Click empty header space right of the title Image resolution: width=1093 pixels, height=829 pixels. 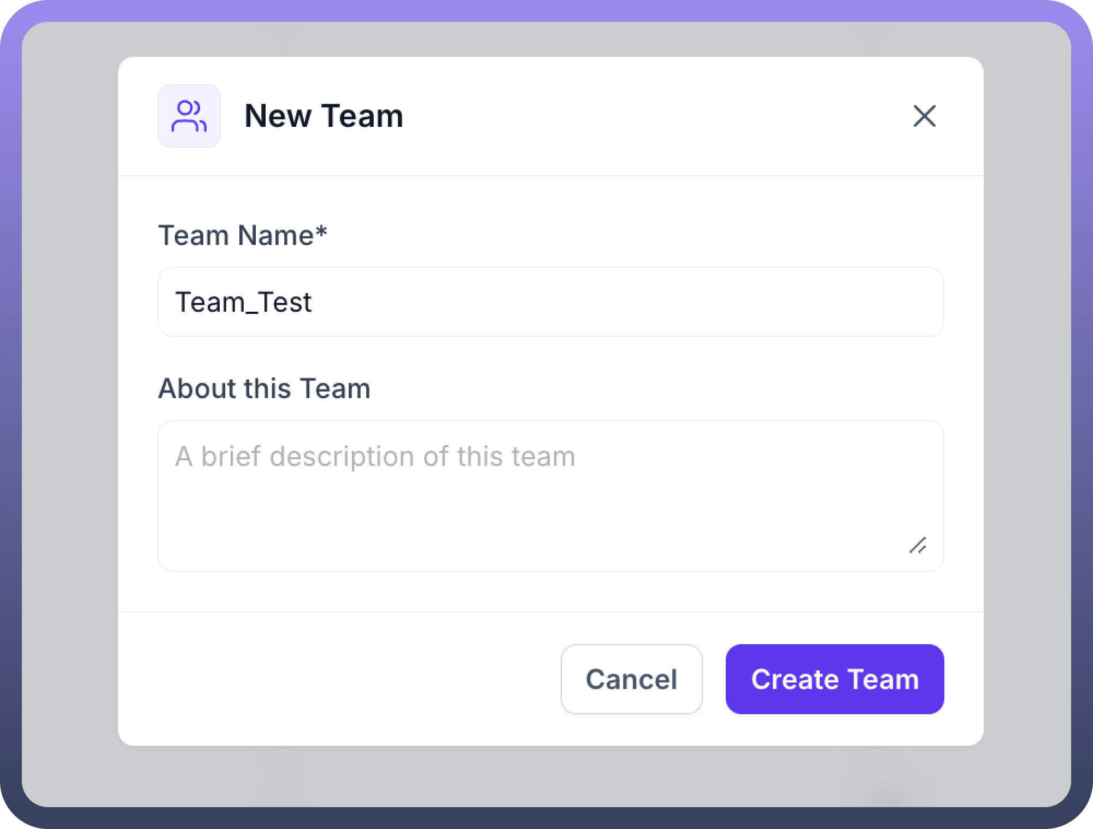click(x=656, y=116)
